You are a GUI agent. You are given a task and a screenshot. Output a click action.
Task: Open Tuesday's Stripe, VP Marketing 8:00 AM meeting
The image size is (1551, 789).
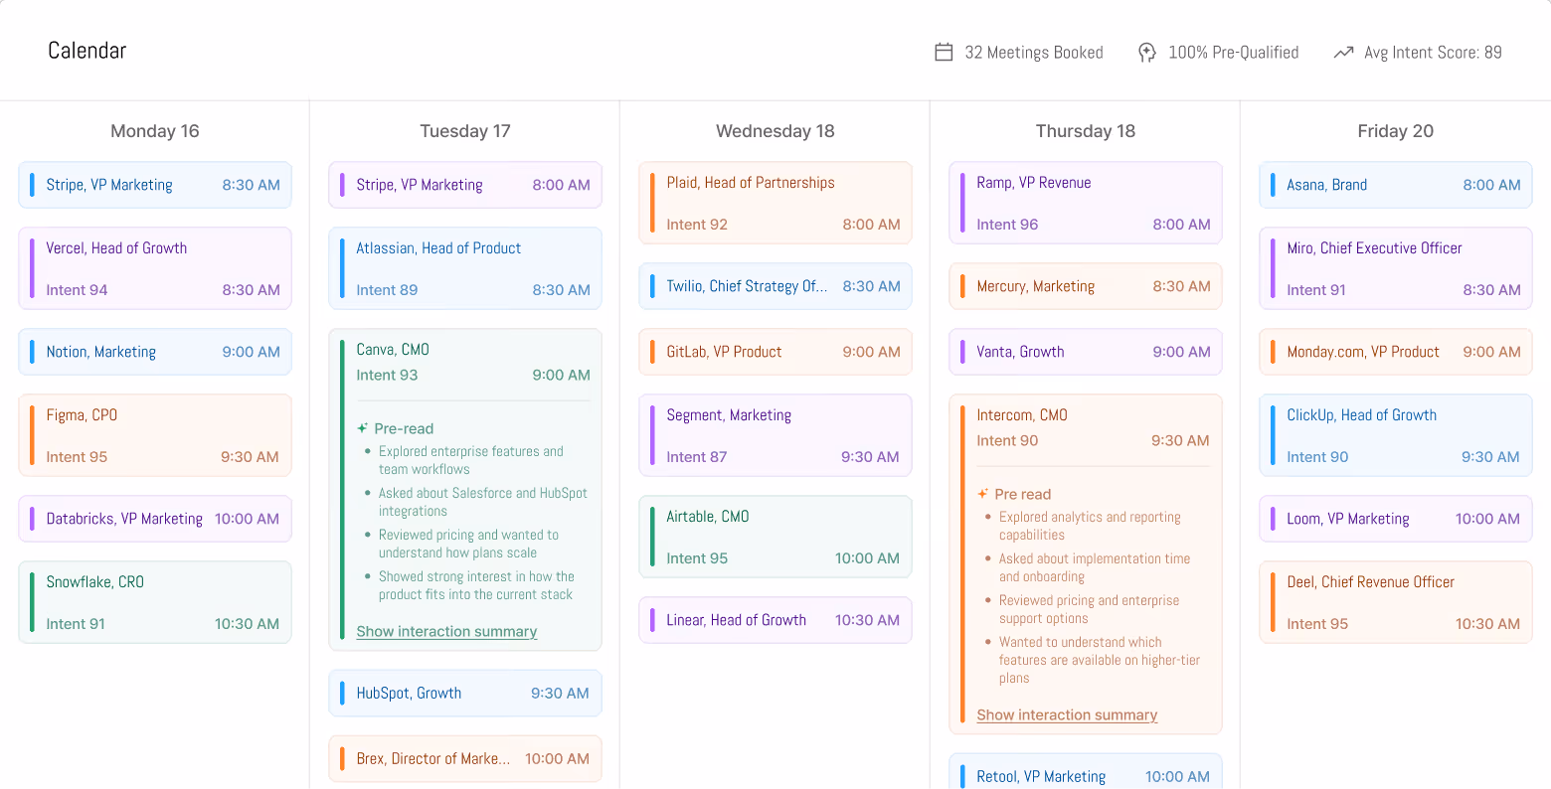tap(465, 185)
